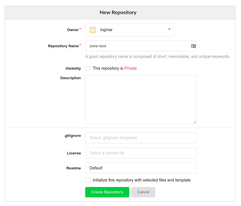Open the .gitignore templates dropdown
The image size is (241, 206).
click(141, 138)
